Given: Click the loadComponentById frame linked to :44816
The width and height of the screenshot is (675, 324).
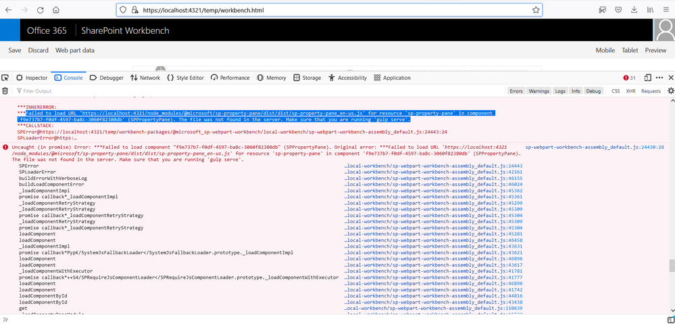Looking at the screenshot, I should point(43,296).
